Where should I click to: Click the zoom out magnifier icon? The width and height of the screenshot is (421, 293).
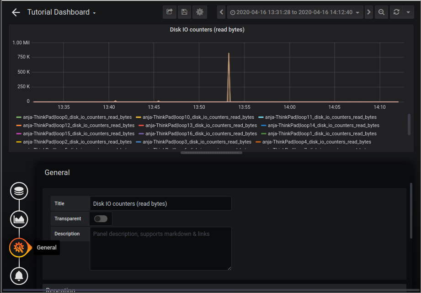pos(381,12)
